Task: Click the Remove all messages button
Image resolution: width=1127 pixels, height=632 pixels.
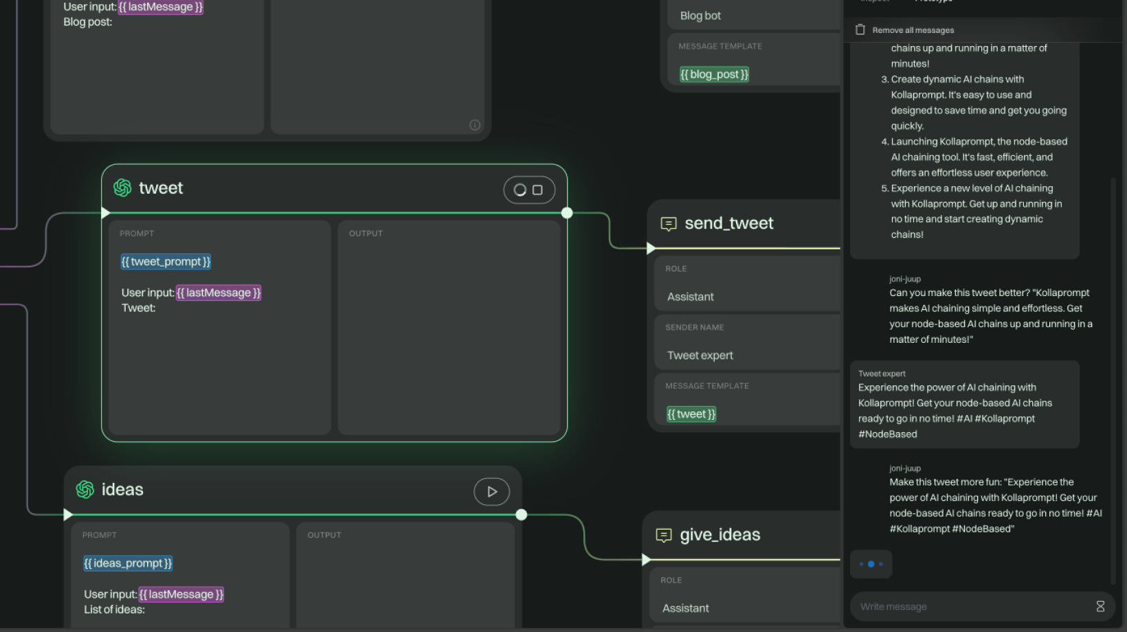Action: (913, 30)
